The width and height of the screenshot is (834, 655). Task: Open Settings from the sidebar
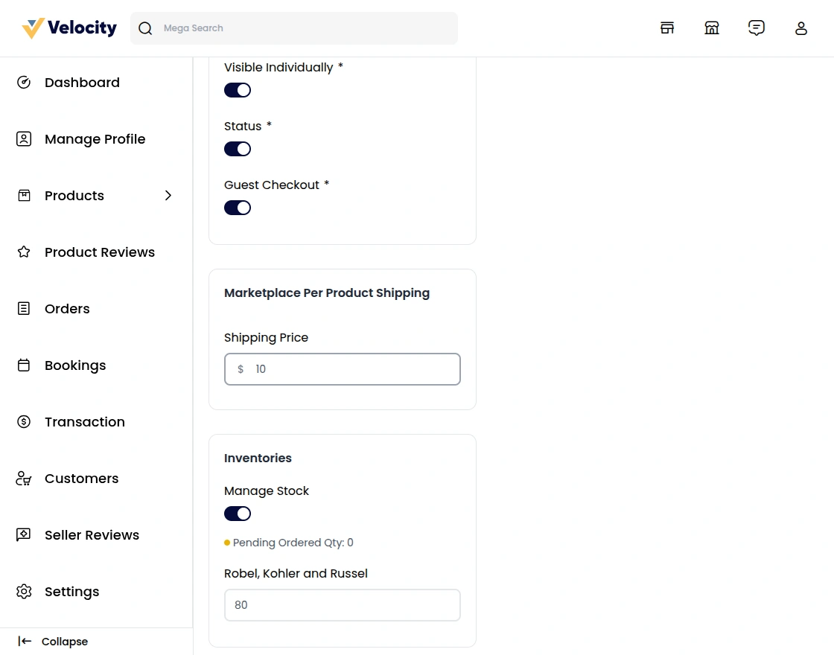[x=24, y=591]
